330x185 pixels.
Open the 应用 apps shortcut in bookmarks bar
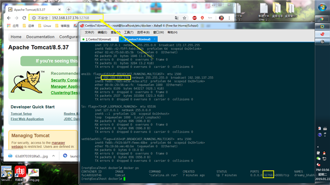pos(13,26)
